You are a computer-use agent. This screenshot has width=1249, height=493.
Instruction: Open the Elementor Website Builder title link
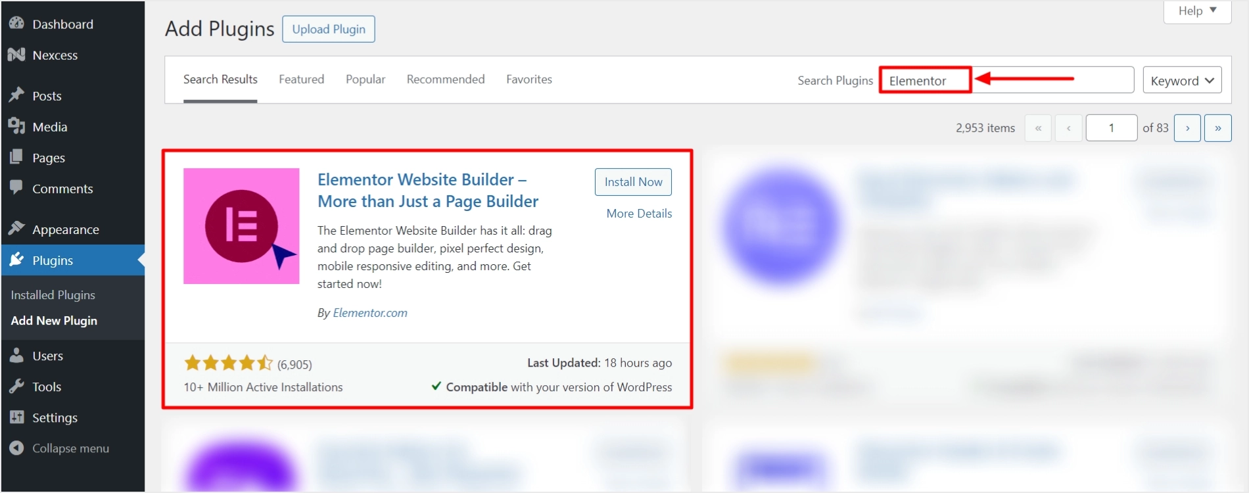pyautogui.click(x=428, y=191)
